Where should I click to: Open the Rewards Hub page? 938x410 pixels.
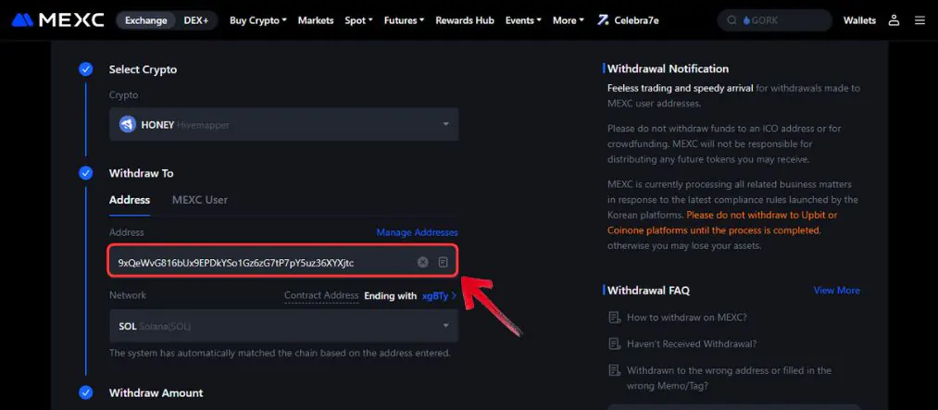point(465,20)
